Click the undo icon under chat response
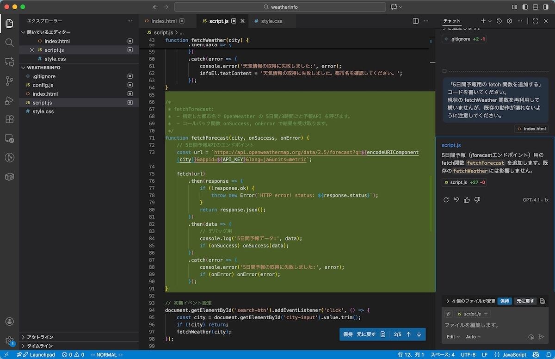This screenshot has width=555, height=359. click(x=456, y=200)
